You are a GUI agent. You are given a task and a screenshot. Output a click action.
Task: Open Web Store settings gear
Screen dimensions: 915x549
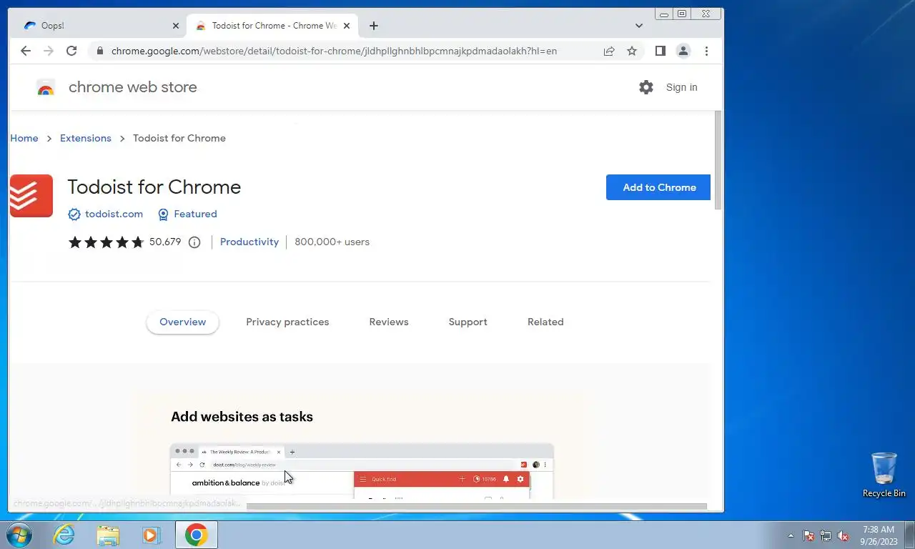click(x=646, y=87)
